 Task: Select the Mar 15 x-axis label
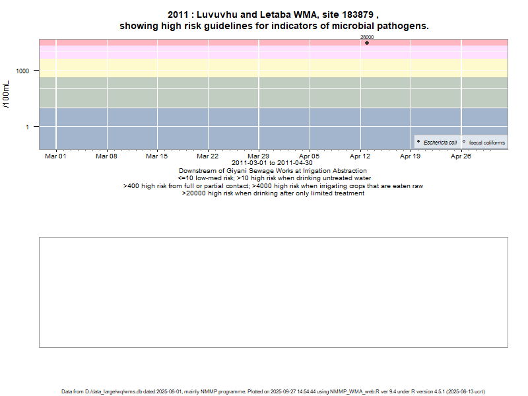[156, 156]
